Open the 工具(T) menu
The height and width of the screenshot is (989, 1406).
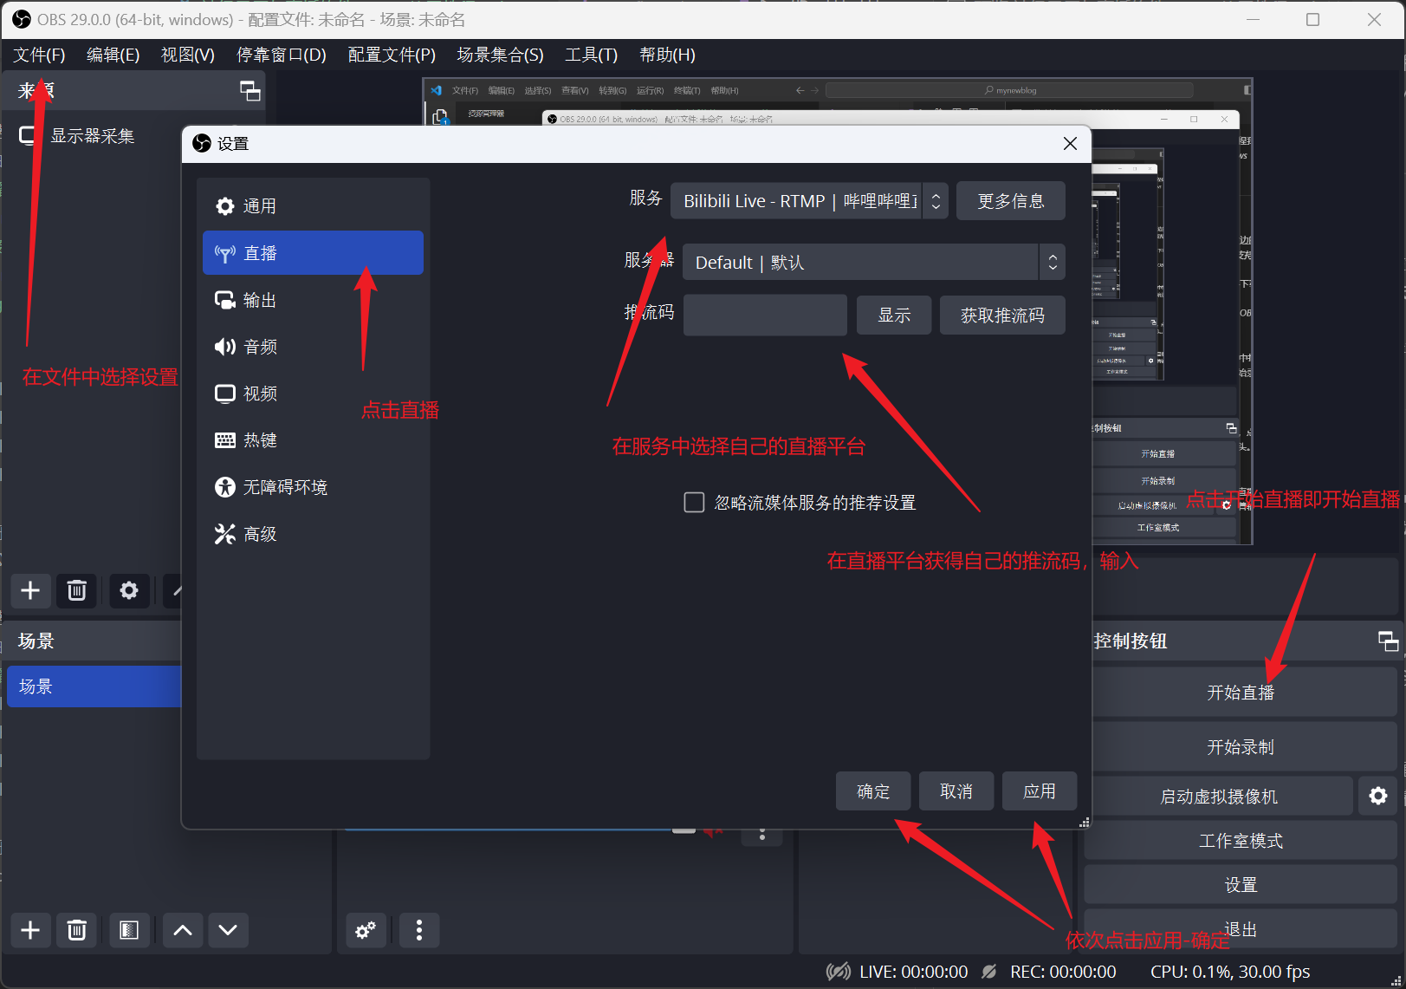tap(592, 55)
